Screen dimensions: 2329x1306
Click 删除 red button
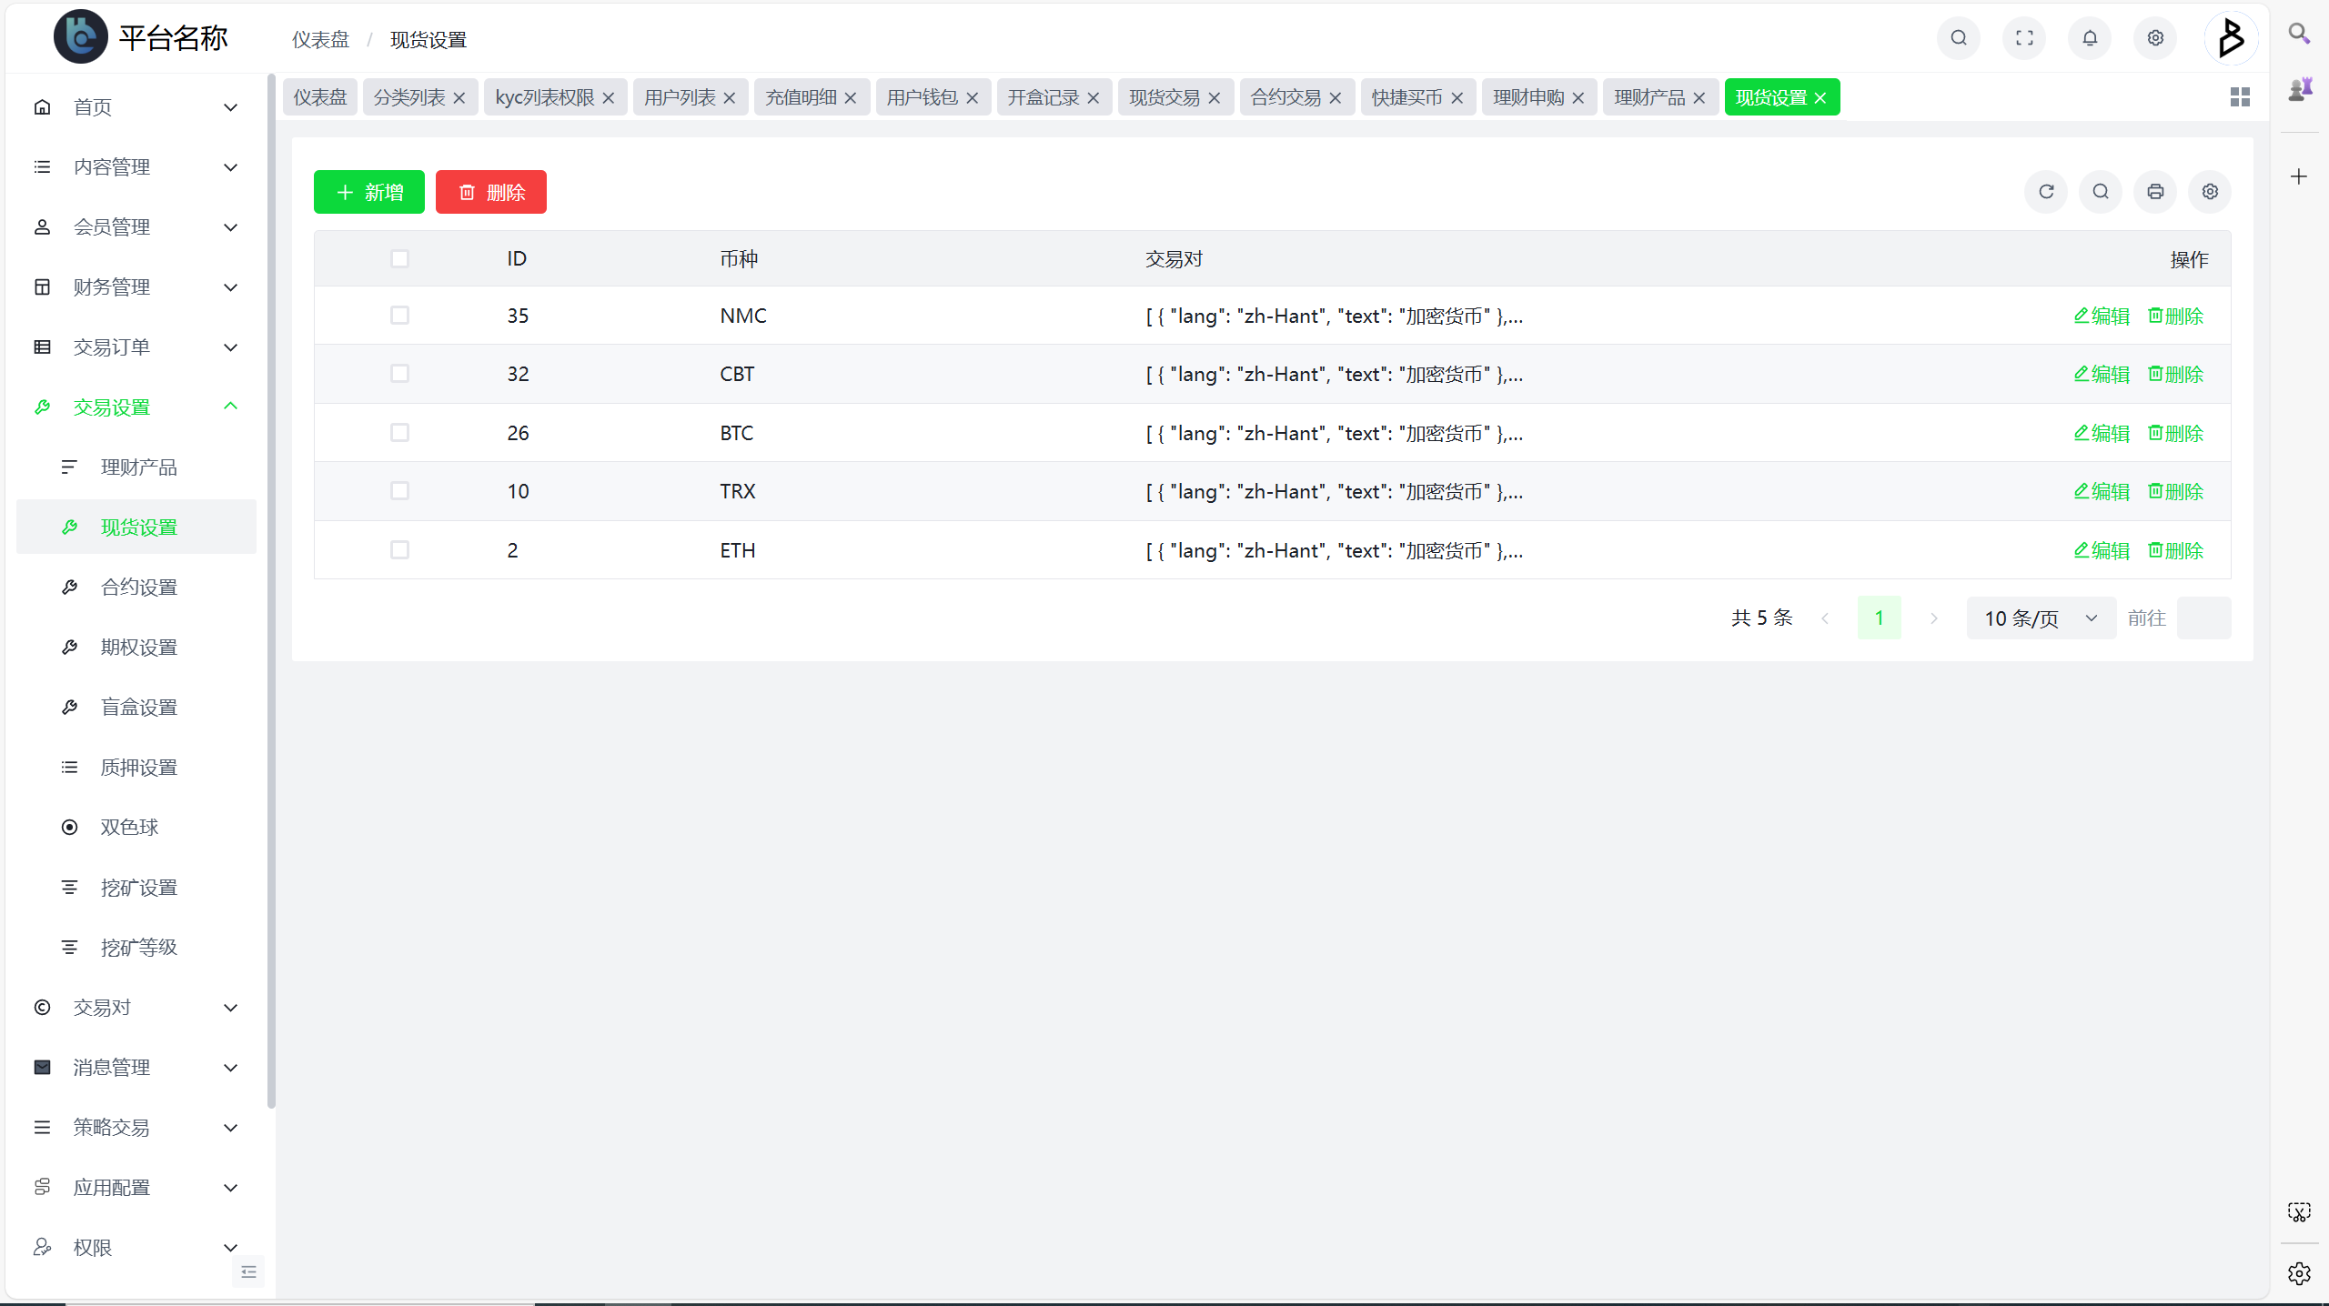(x=491, y=192)
